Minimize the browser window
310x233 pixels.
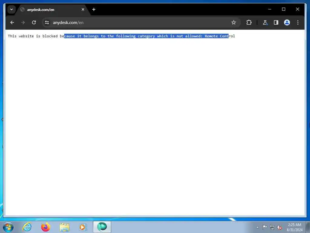[x=270, y=9]
